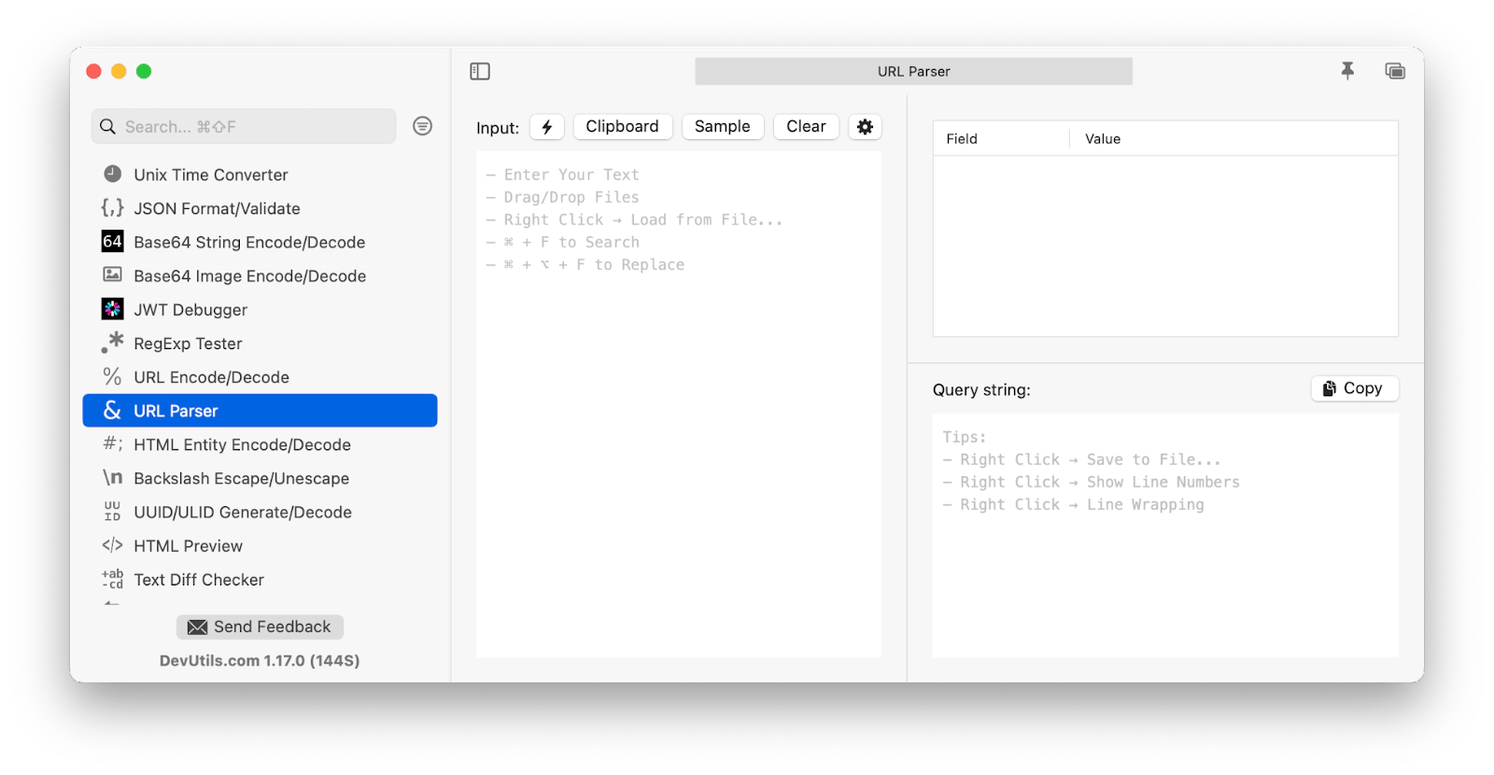
Task: Click the lightning bolt auto-detect button
Action: 547,127
